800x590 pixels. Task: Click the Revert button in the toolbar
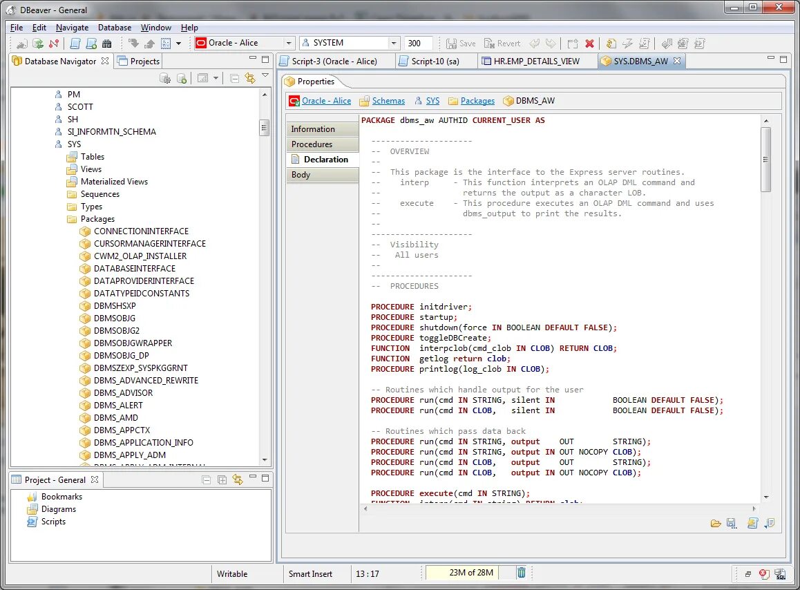[x=502, y=44]
